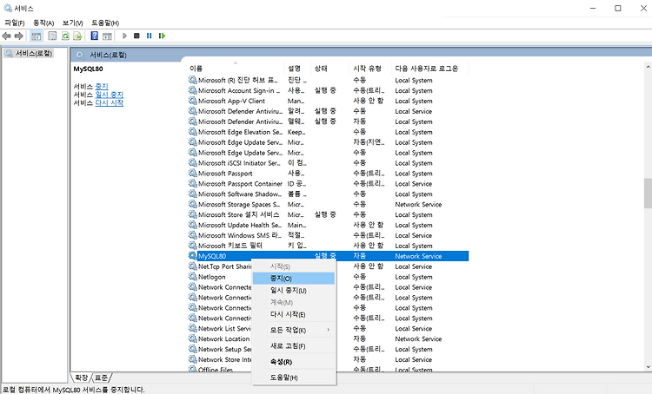This screenshot has width=652, height=394.
Task: Sort by the 상태 column header
Action: pyautogui.click(x=330, y=68)
